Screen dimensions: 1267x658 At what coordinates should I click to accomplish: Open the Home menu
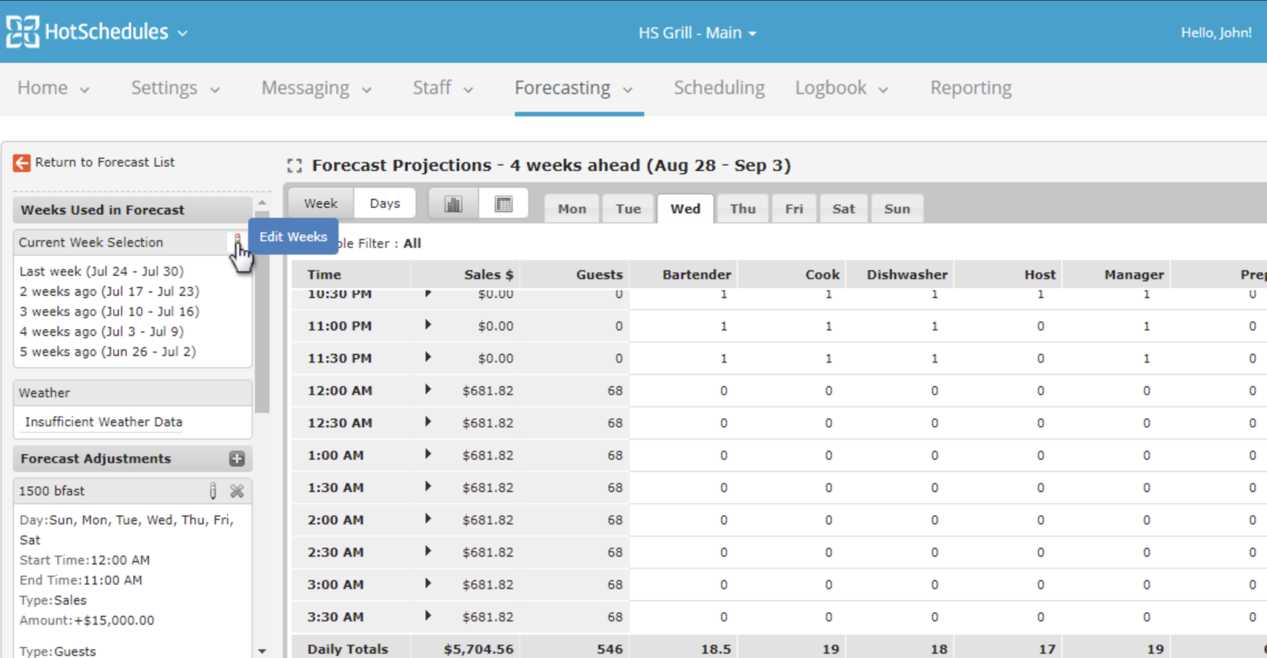[x=53, y=88]
